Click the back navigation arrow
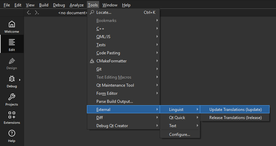 tap(29, 13)
